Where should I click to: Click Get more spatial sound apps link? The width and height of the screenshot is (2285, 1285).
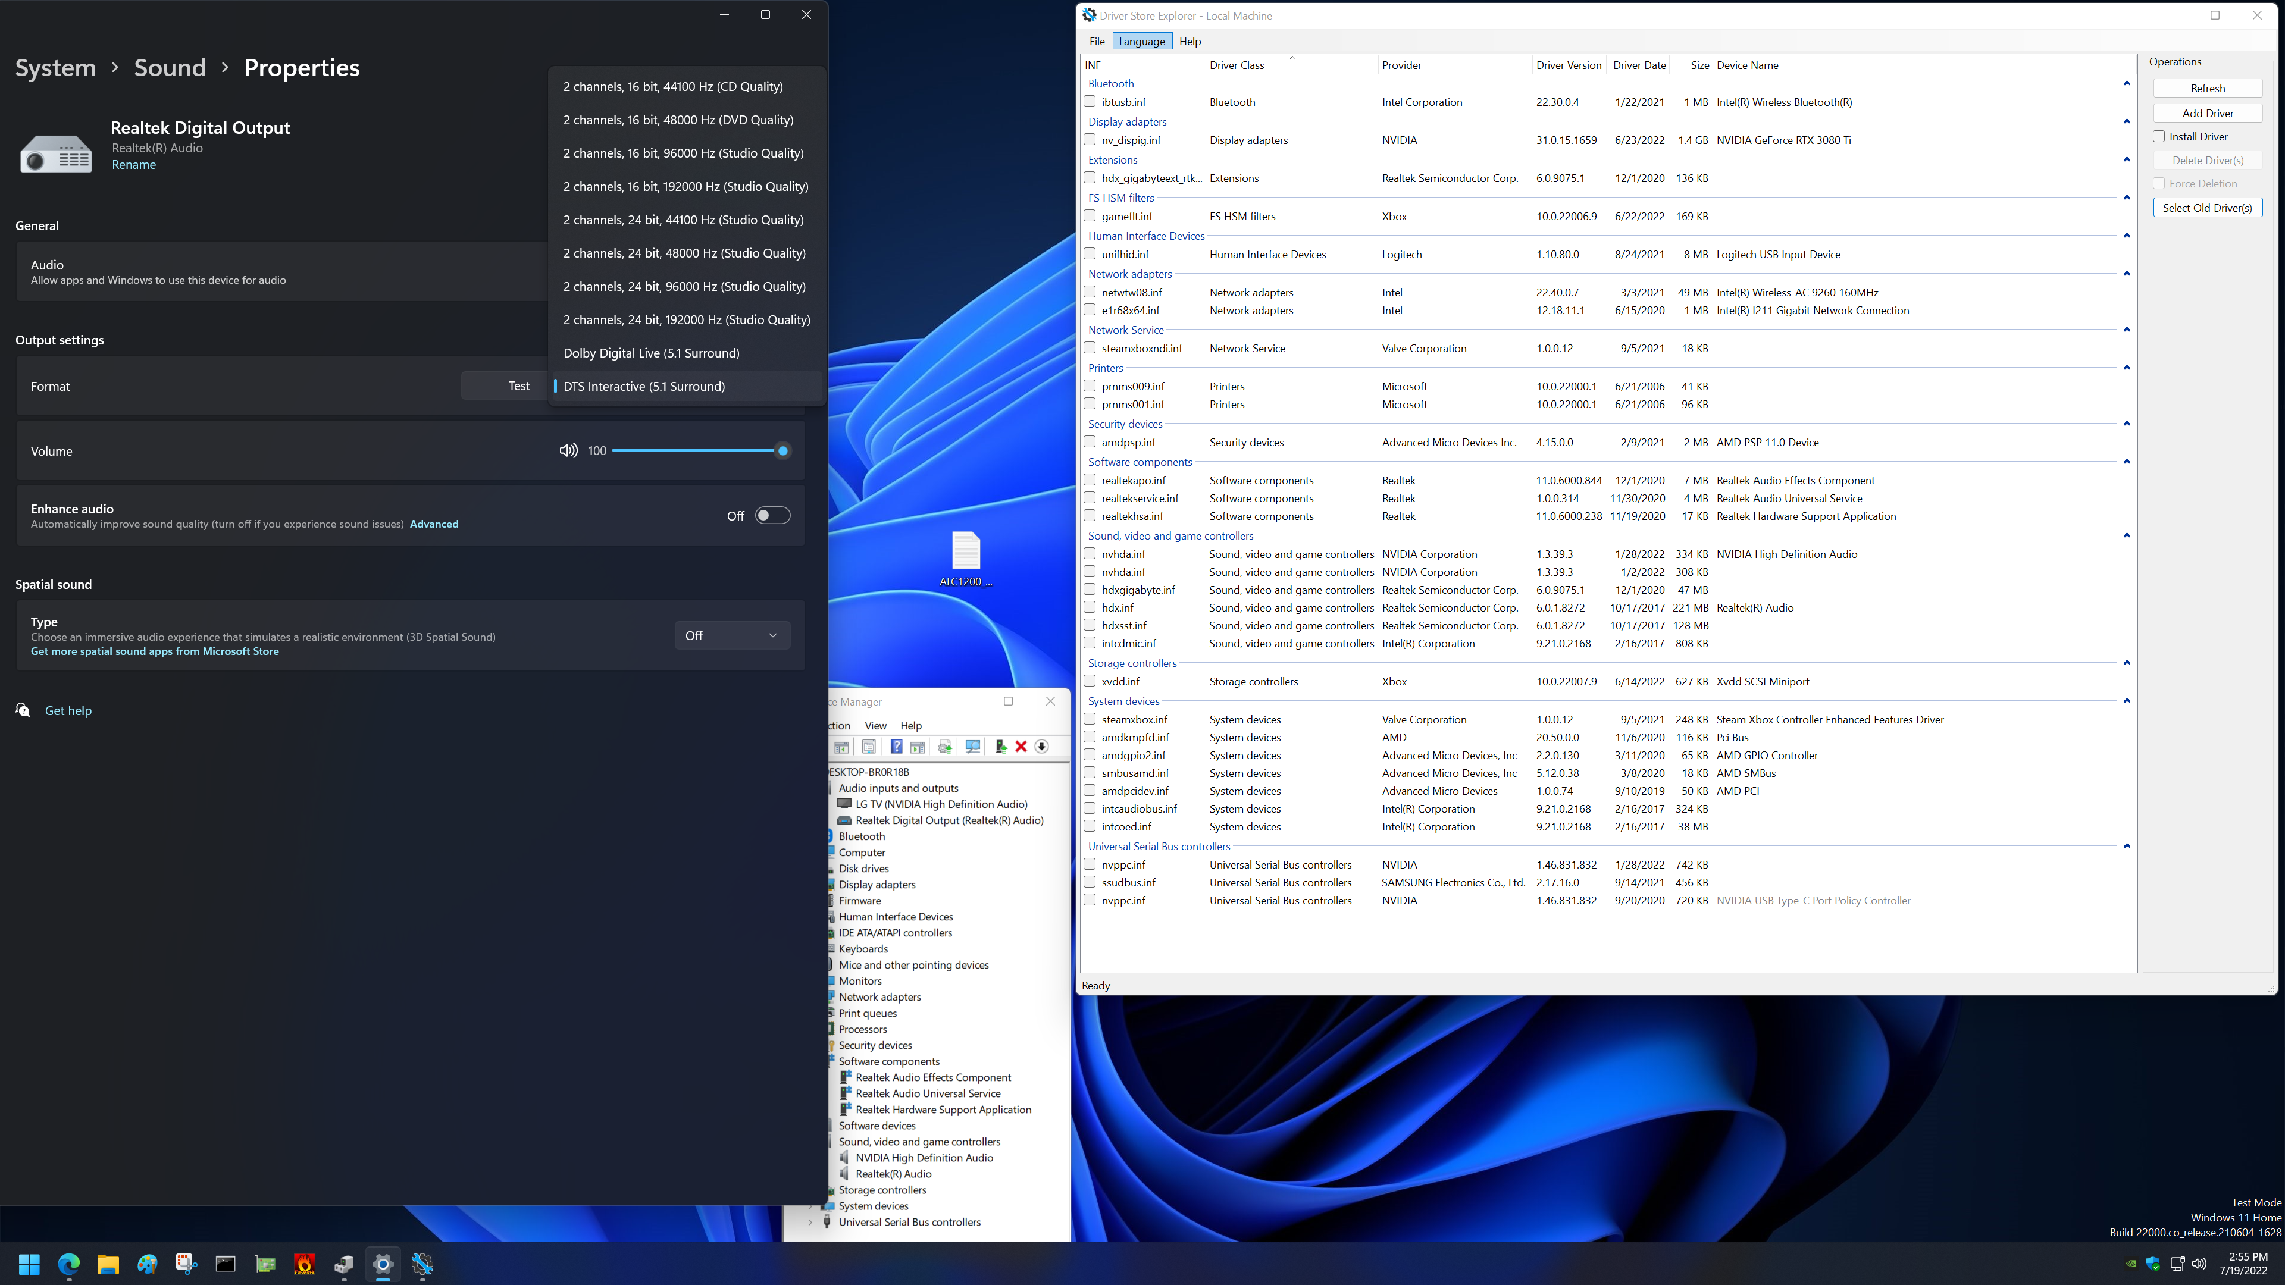pos(154,651)
